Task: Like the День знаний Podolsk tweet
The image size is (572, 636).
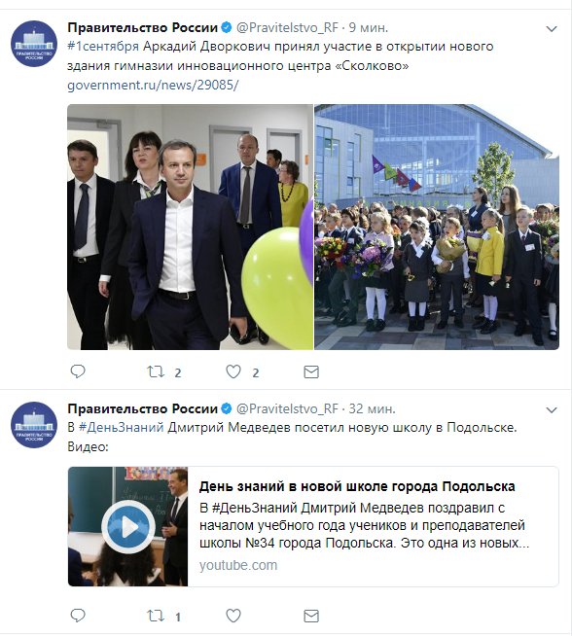Action: [x=233, y=616]
